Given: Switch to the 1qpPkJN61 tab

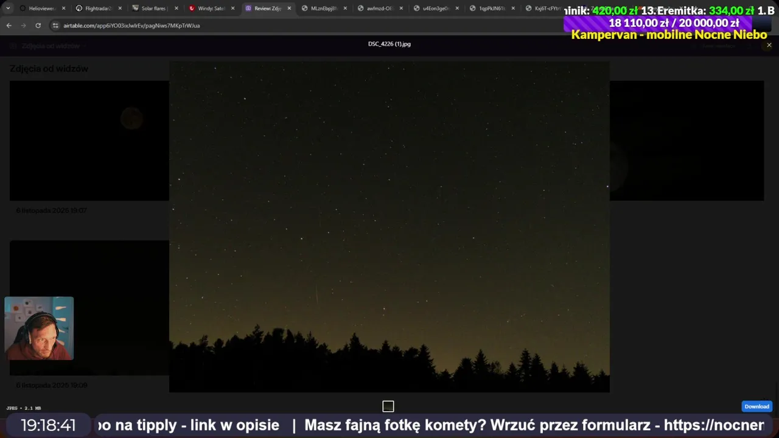Looking at the screenshot, I should coord(489,9).
